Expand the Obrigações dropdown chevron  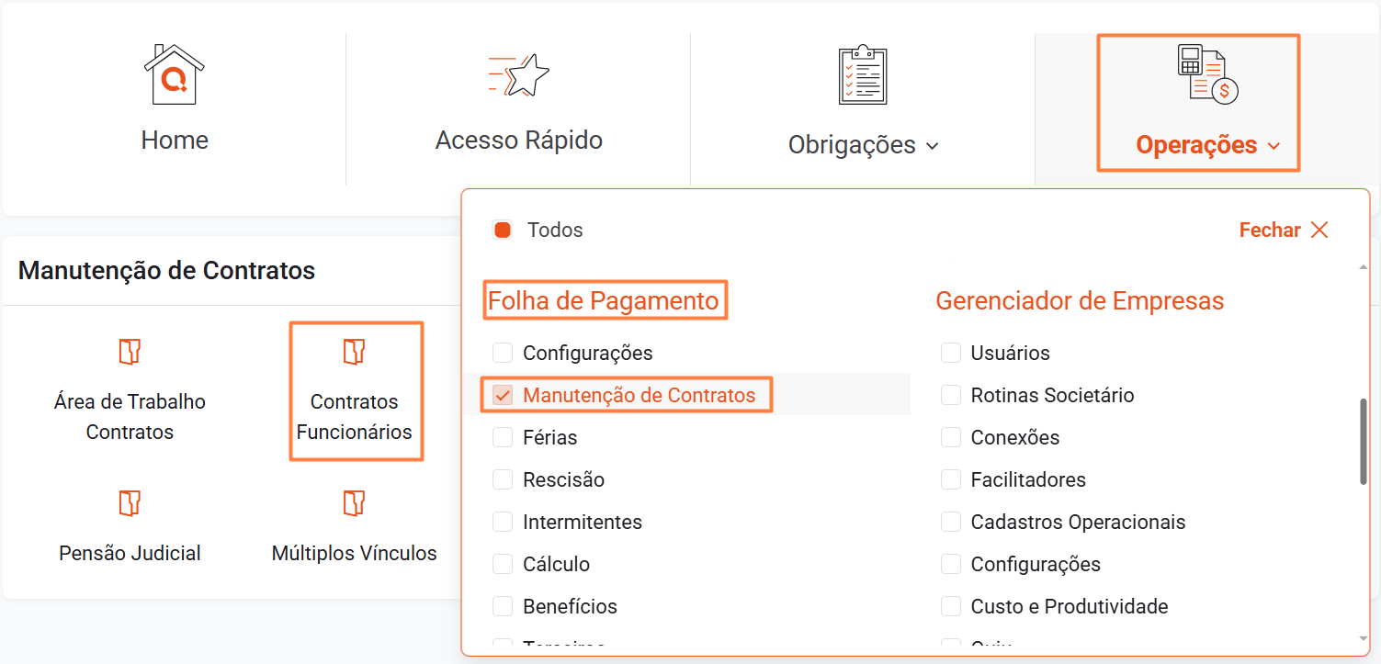[933, 146]
